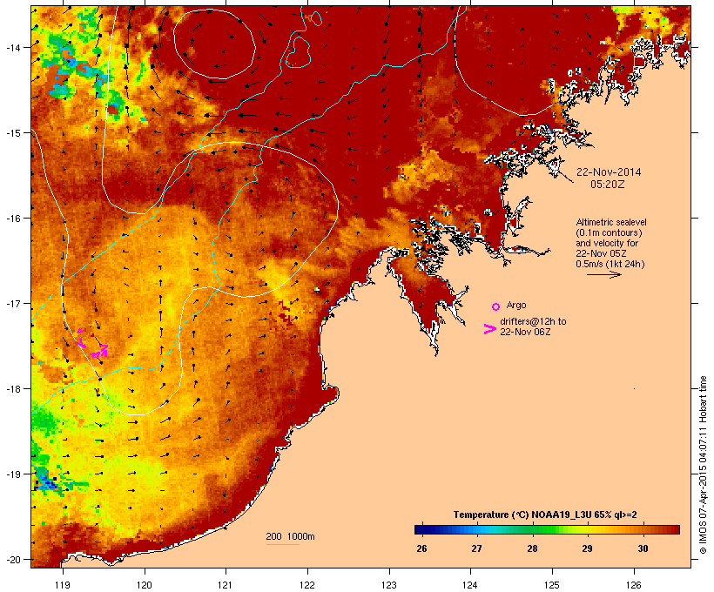Click the temperature colorbar near 27 degrees
The height and width of the screenshot is (592, 714).
(477, 529)
